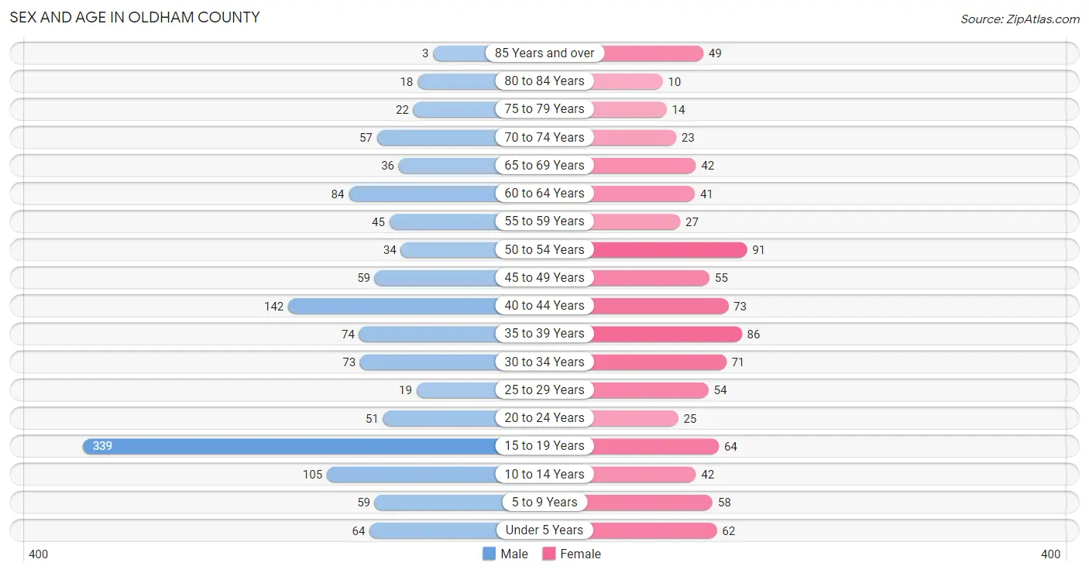The height and width of the screenshot is (573, 1089).
Task: Click the '25 to 29 Years' label
Action: [544, 390]
